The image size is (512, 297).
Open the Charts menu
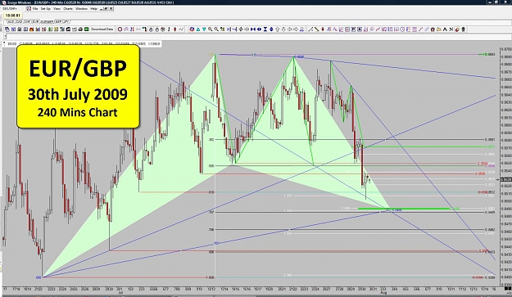68,9
